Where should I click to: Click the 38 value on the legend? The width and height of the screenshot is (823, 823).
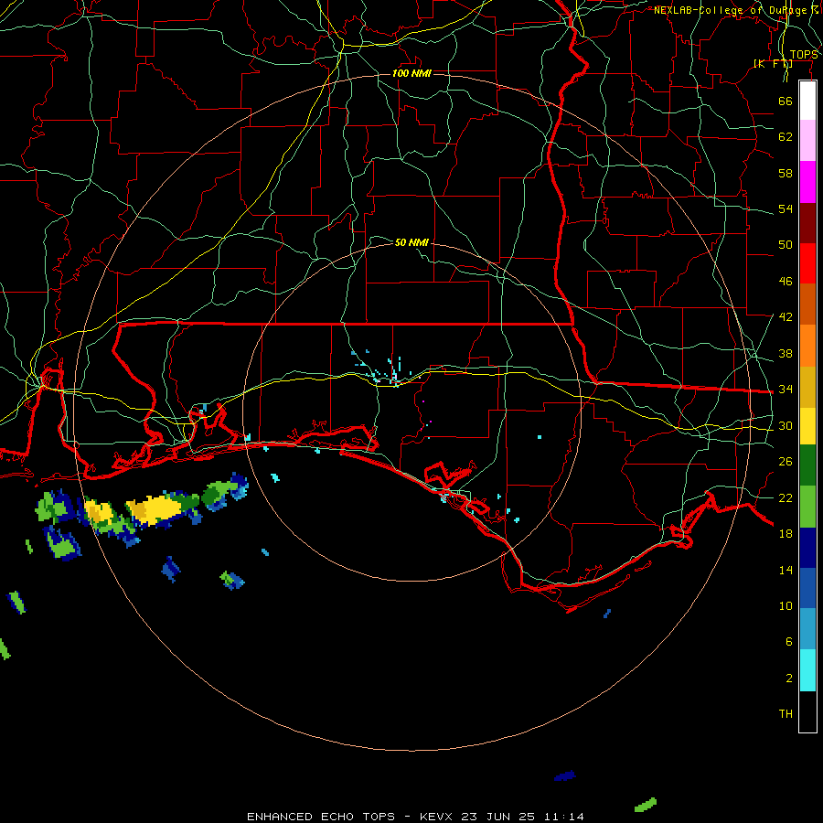pos(786,353)
